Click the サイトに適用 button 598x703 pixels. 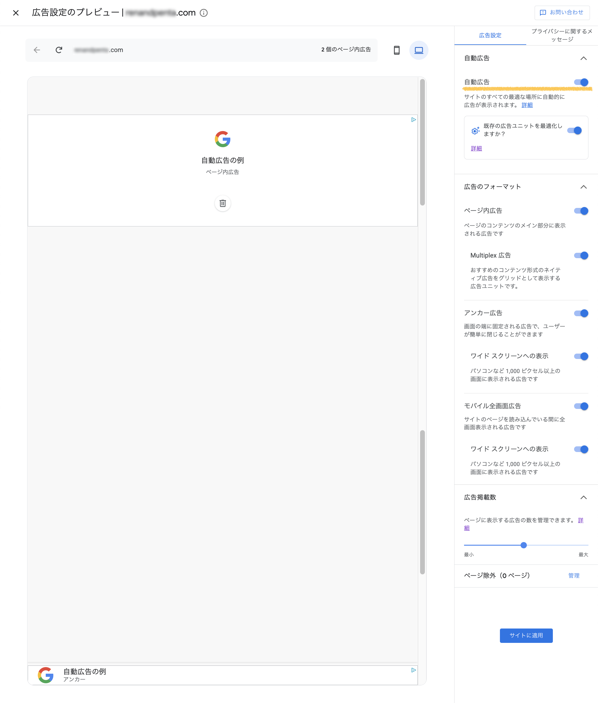(x=526, y=635)
